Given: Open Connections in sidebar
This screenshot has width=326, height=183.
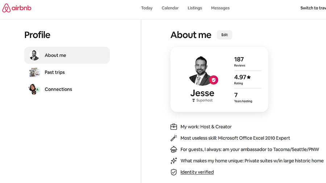Looking at the screenshot, I should [67, 89].
